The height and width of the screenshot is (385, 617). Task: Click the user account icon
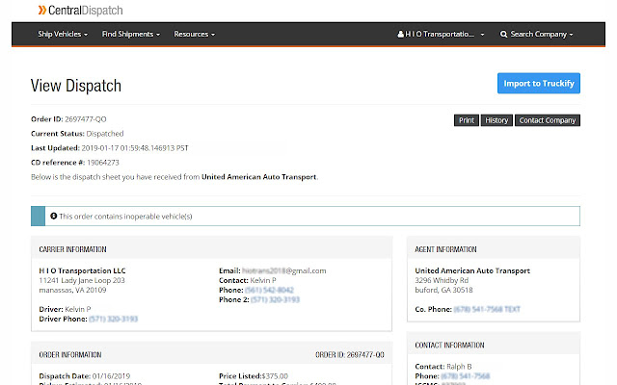point(401,35)
